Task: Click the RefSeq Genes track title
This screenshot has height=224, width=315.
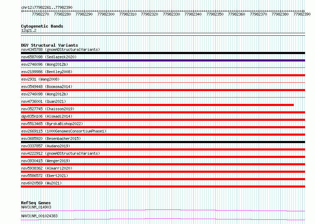Action: [36, 203]
